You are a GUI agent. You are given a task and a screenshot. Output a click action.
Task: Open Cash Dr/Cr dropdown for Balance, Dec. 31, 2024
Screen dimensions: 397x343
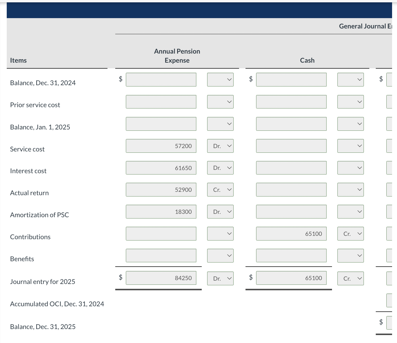[x=351, y=79]
